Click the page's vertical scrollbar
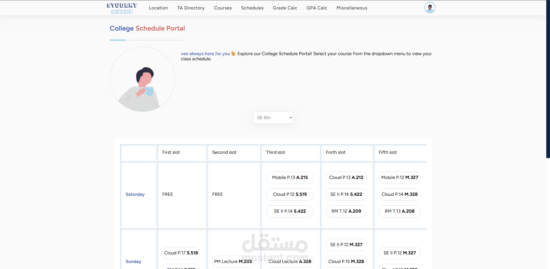550x269 pixels. [548, 79]
